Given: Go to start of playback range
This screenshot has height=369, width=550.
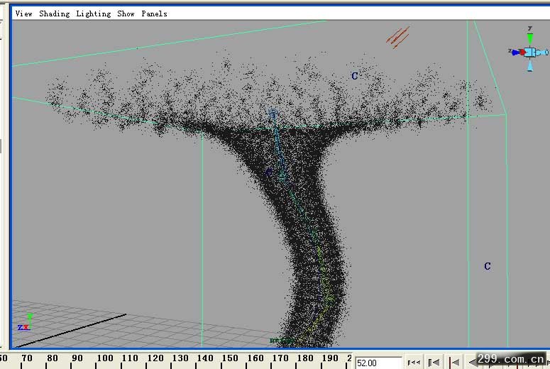Looking at the screenshot, I should [414, 363].
